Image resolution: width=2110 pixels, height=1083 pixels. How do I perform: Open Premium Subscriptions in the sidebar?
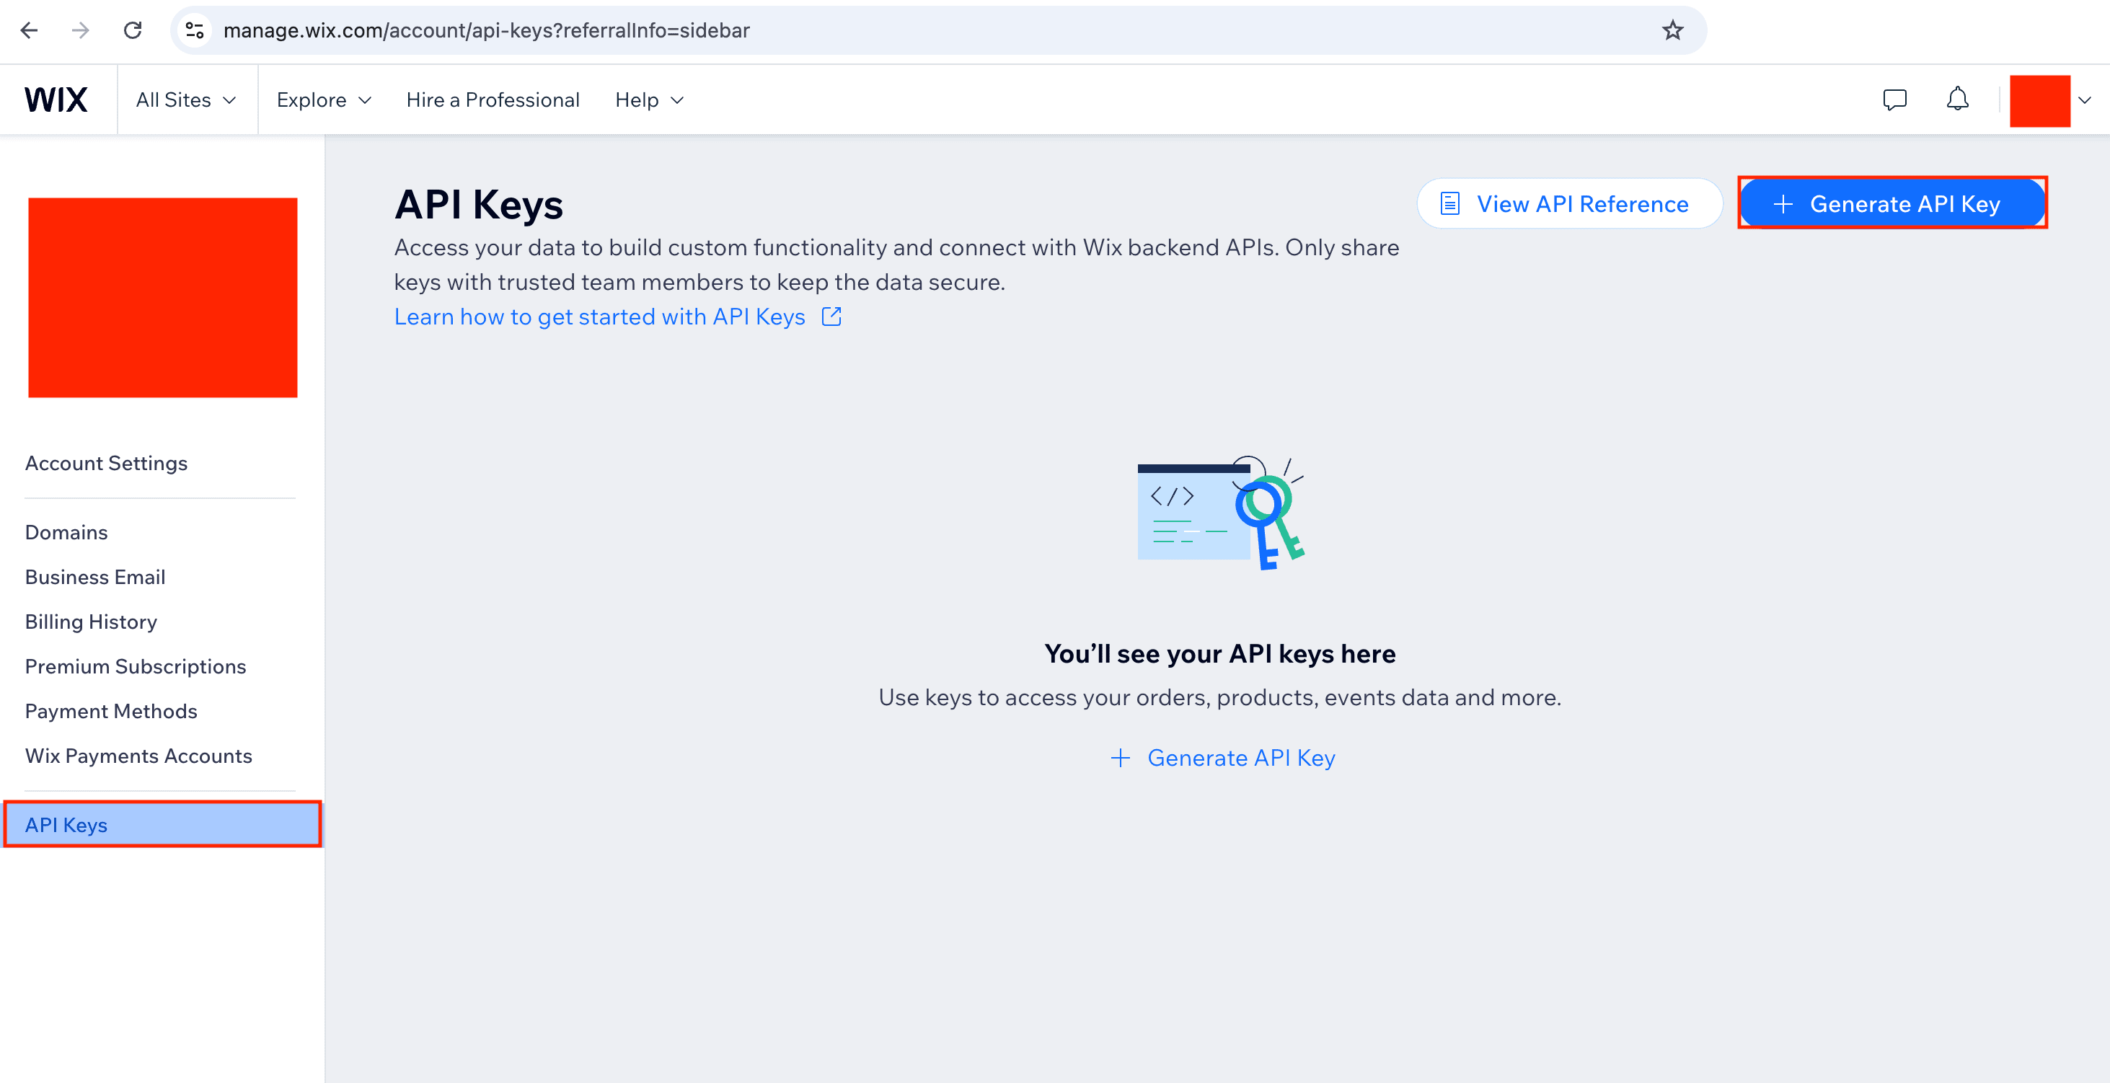click(x=135, y=666)
